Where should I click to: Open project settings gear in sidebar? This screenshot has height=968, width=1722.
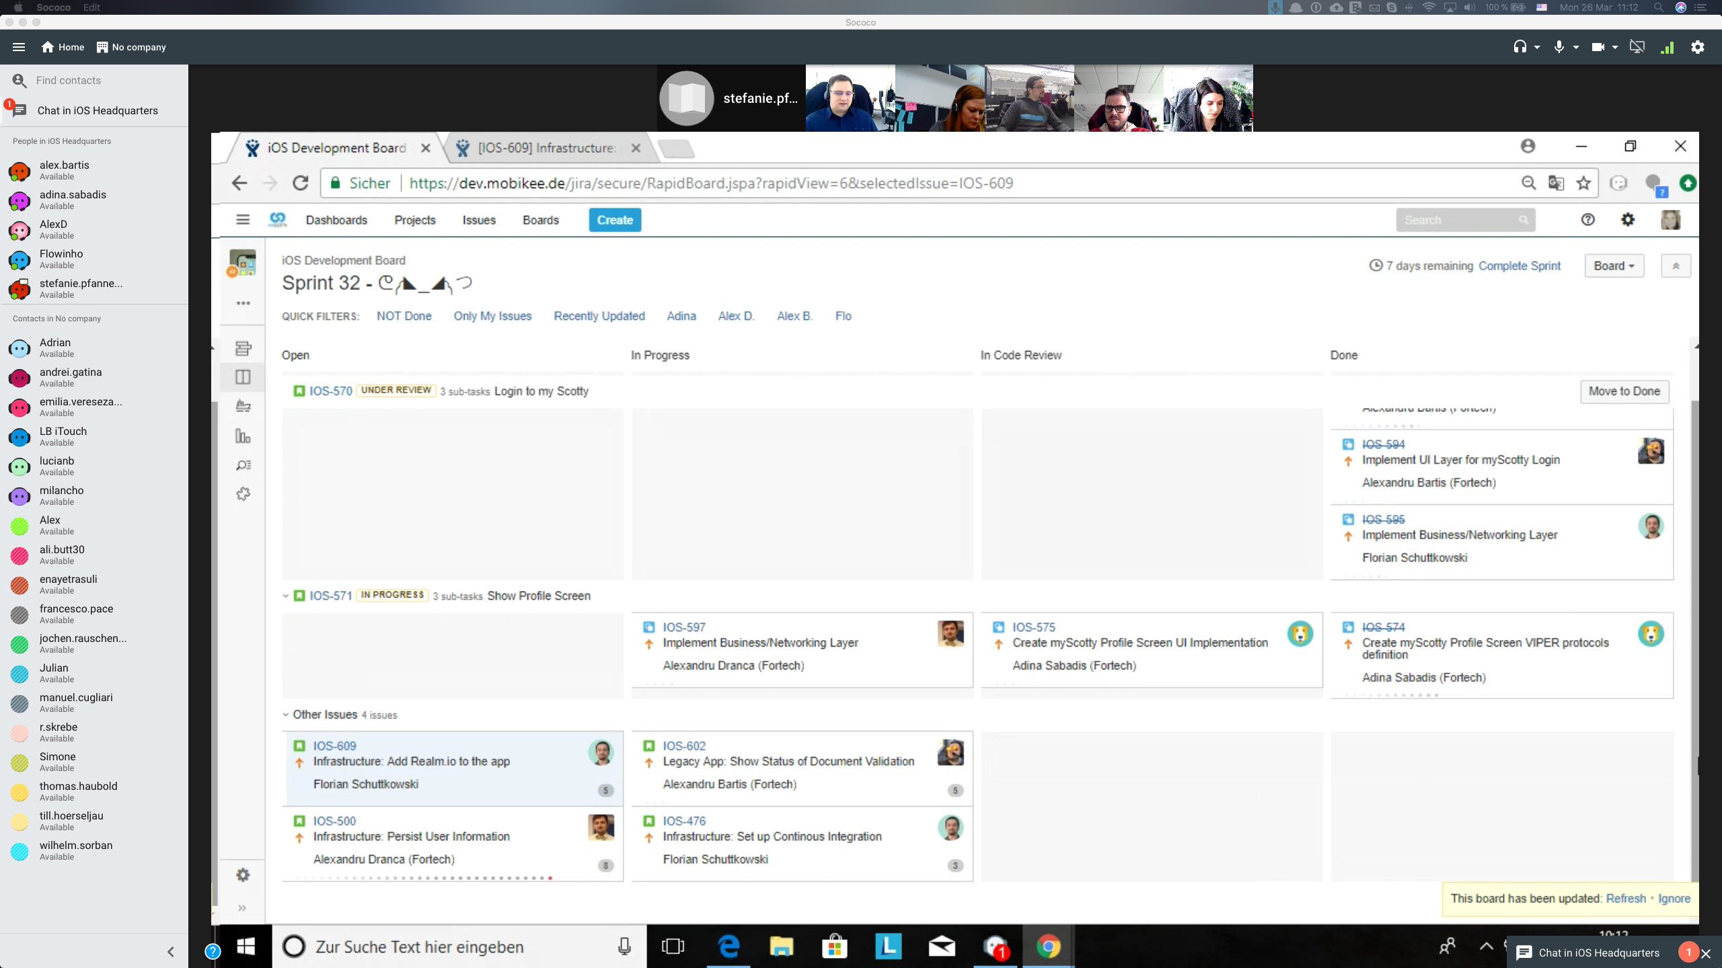[x=244, y=875]
